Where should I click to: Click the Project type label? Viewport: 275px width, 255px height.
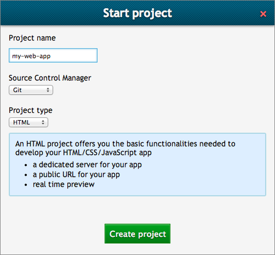point(31,110)
